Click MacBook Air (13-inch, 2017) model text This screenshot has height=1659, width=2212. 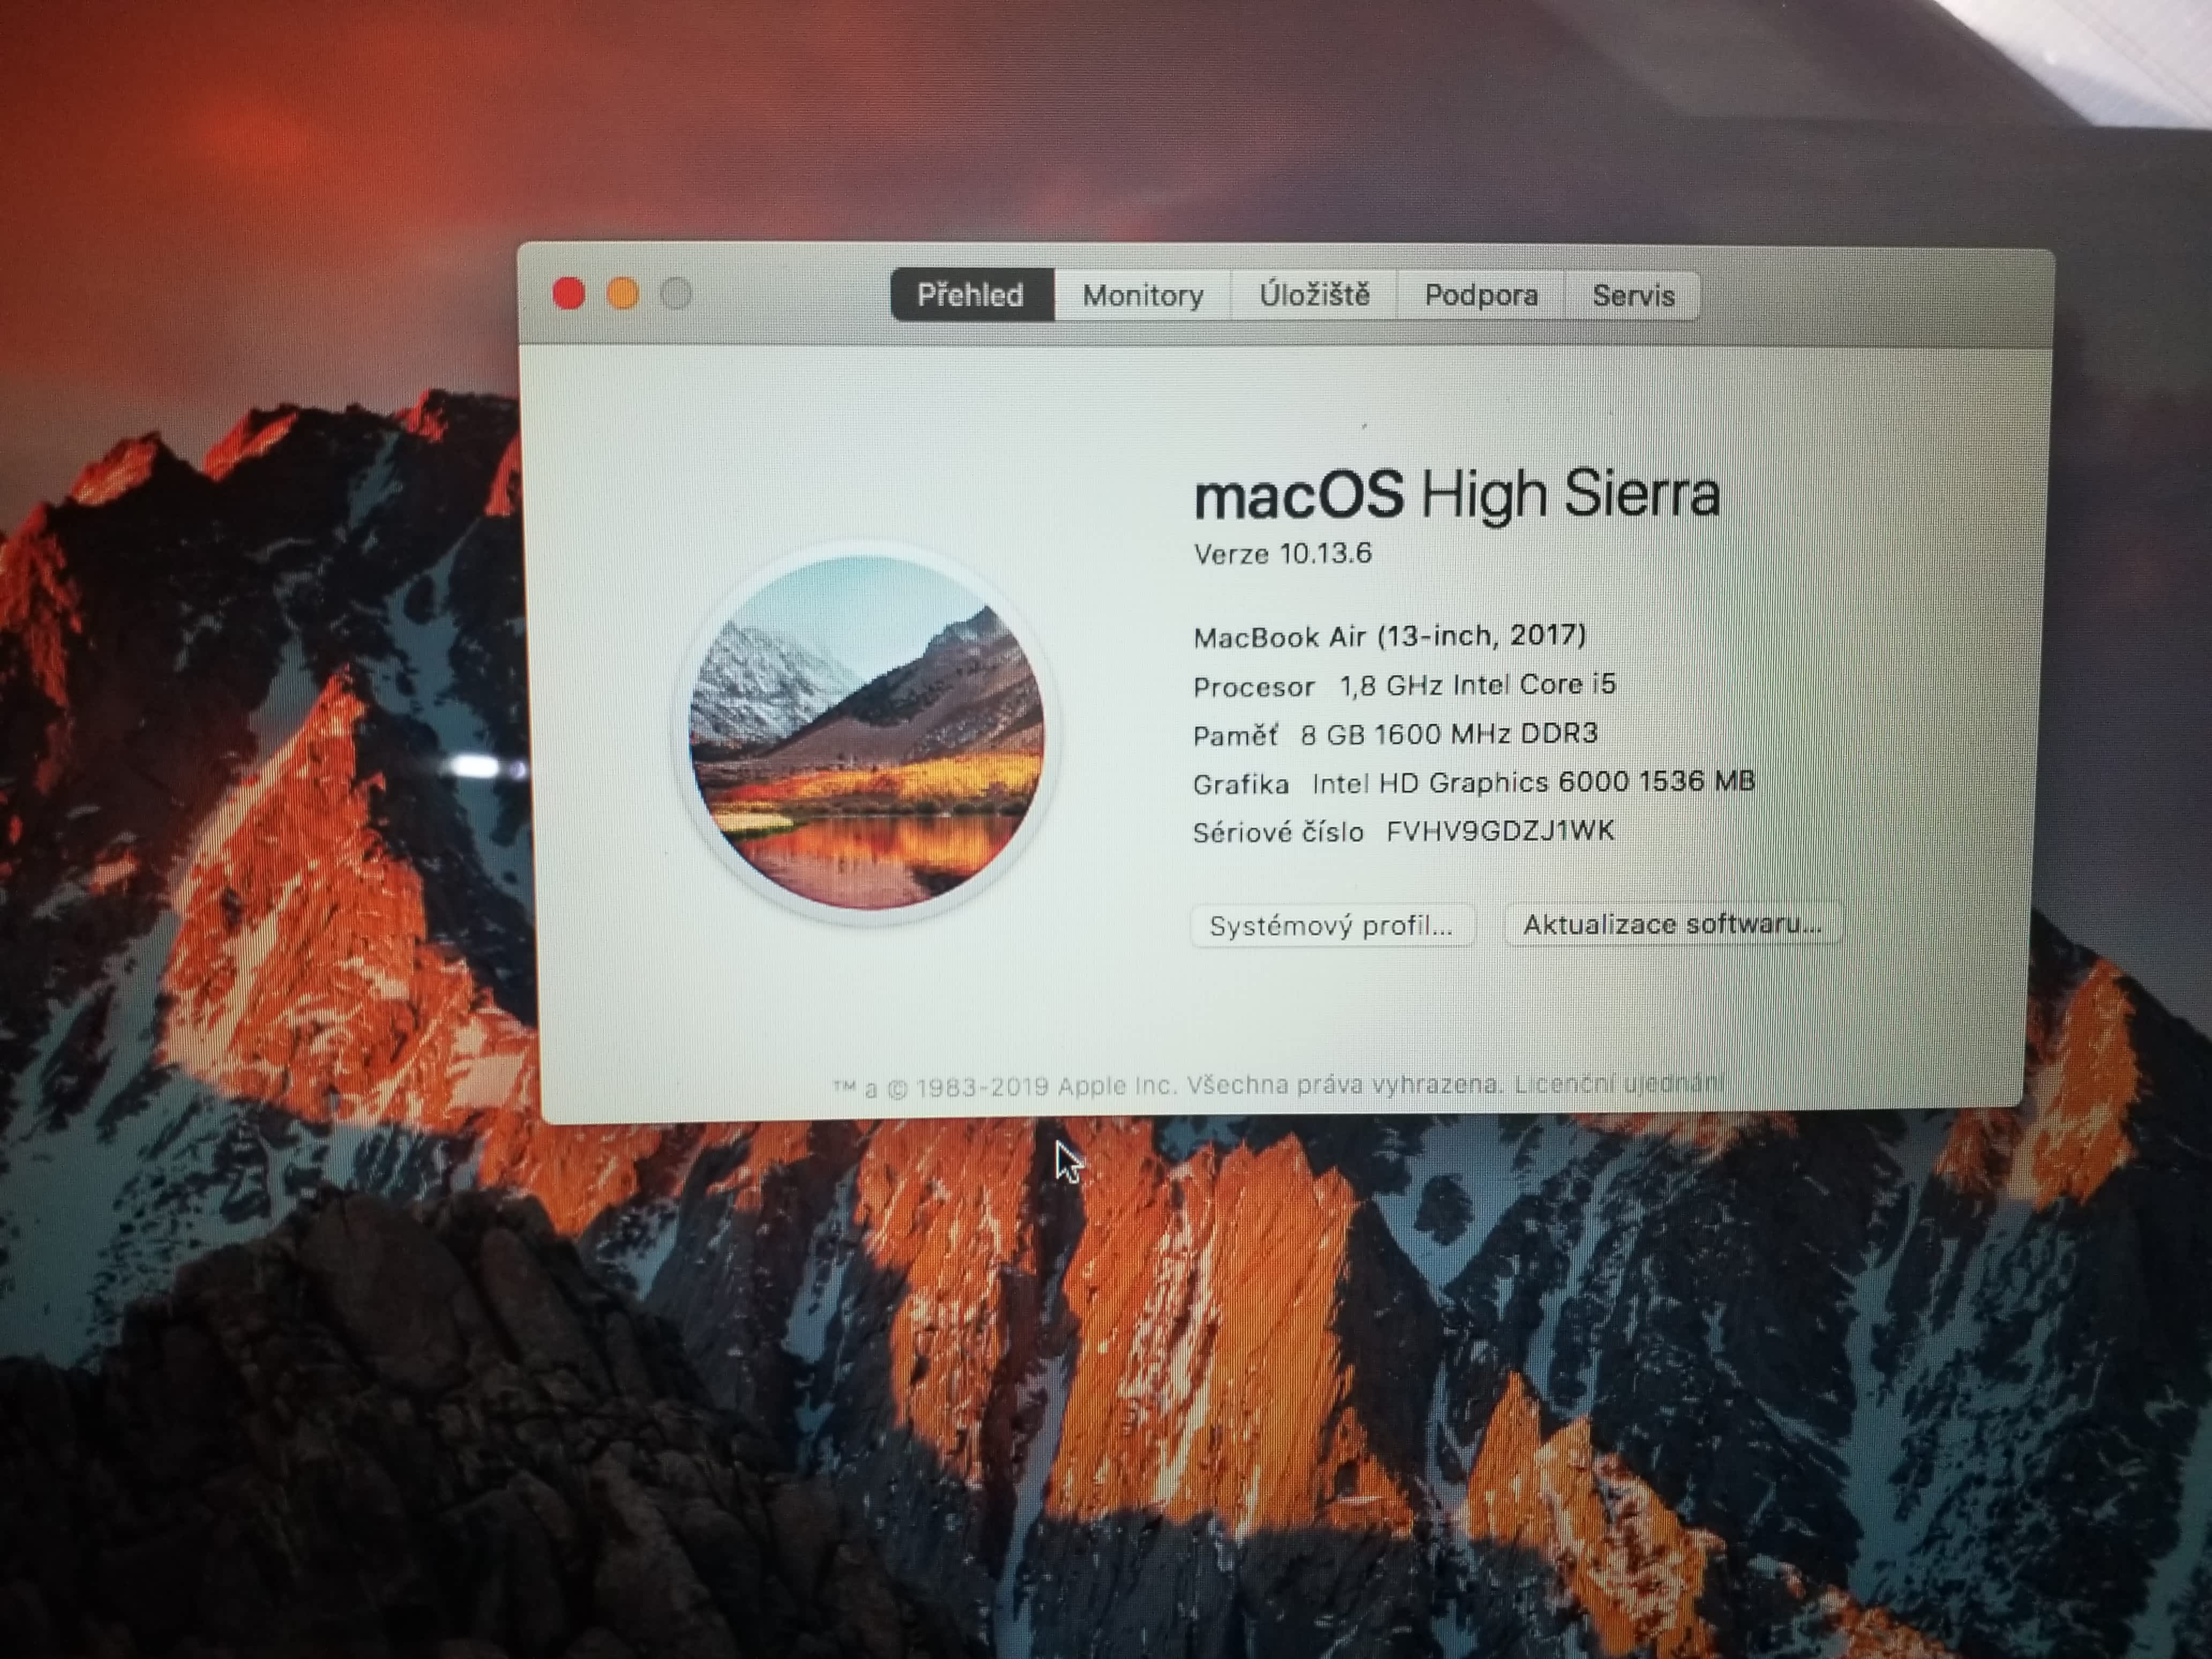pyautogui.click(x=1389, y=636)
